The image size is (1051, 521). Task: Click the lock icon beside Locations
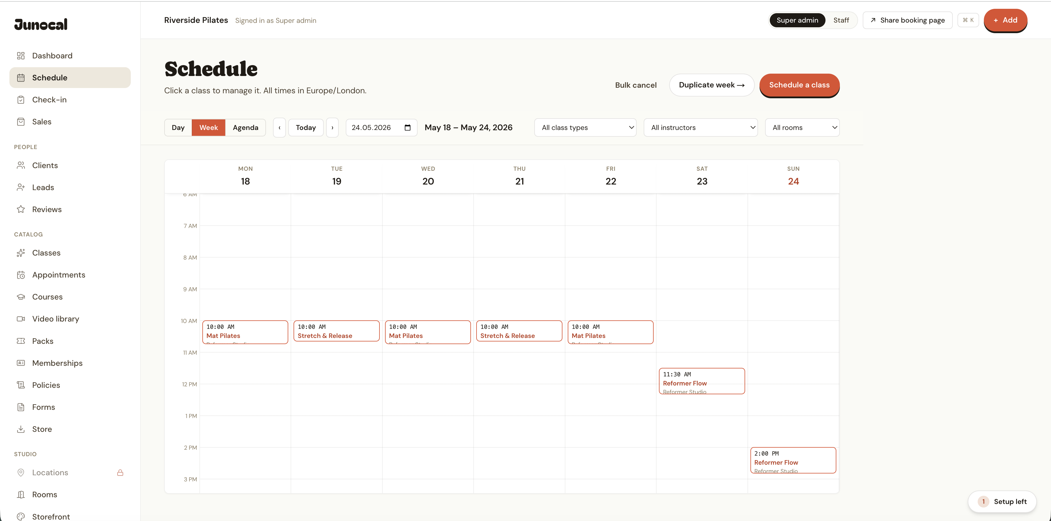(120, 472)
